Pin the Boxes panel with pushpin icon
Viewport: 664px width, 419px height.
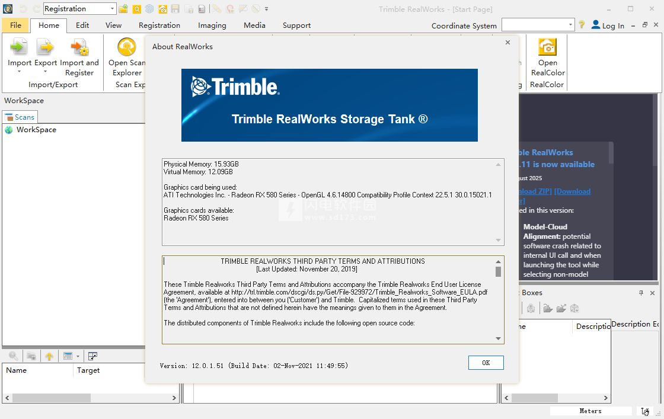[x=641, y=293]
